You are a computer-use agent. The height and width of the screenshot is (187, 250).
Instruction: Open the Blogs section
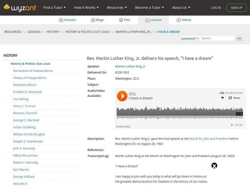97,20
